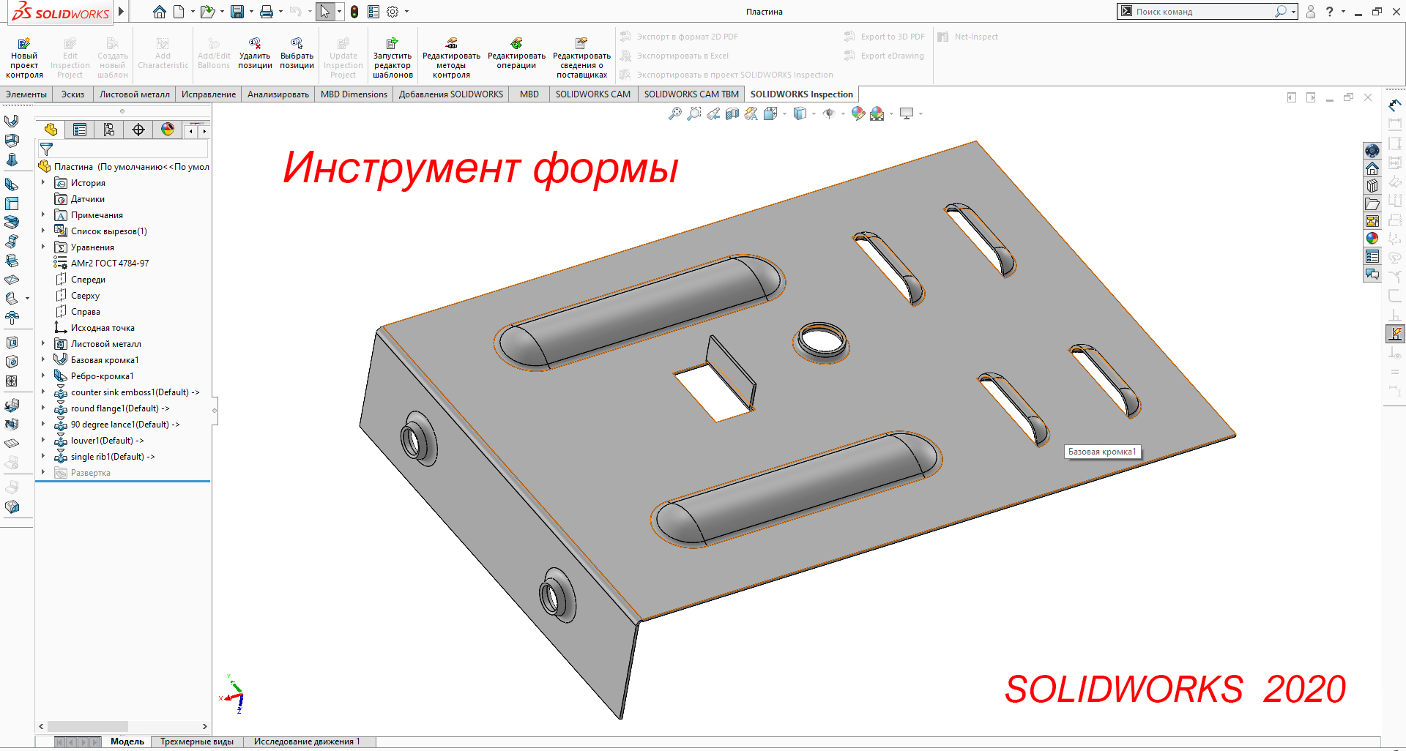This screenshot has height=751, width=1406.
Task: Open Appearances, Scenes and Decals pane icon
Action: 1372,239
